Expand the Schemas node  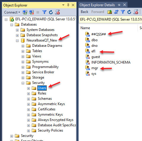[x=28, y=99]
